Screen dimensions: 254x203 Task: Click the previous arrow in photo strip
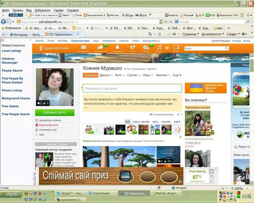(97, 129)
